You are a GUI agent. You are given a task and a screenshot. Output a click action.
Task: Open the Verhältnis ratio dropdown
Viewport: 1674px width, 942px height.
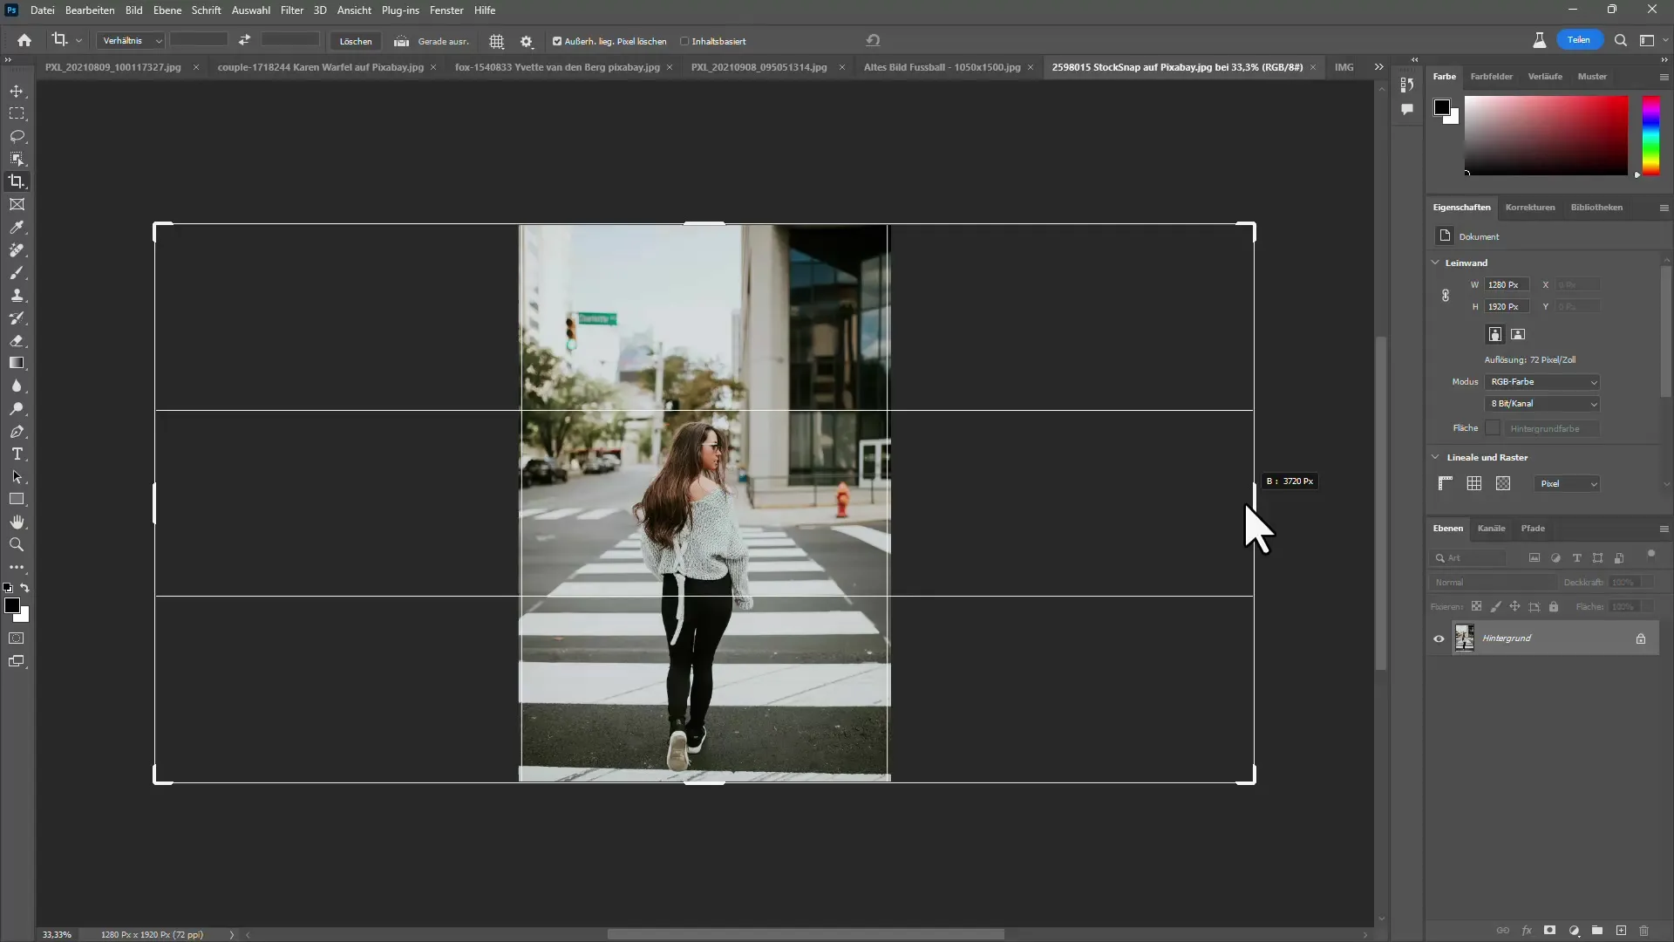(x=130, y=41)
